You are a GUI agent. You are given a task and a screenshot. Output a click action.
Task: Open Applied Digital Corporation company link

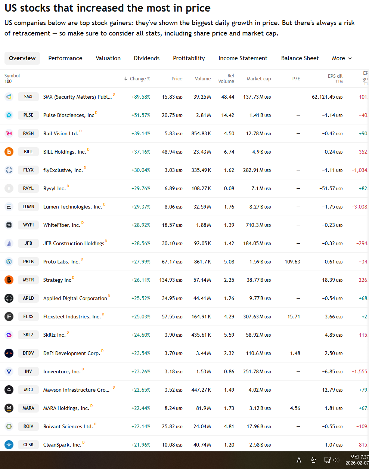75,298
